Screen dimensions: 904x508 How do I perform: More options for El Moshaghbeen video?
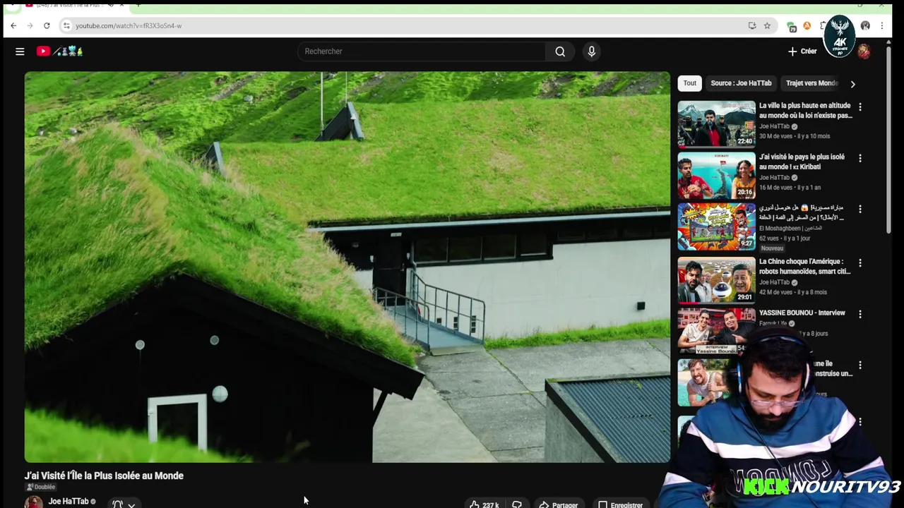click(x=860, y=210)
